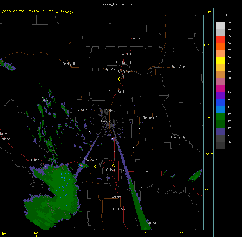Click the Olds town label

pyautogui.click(x=109, y=111)
